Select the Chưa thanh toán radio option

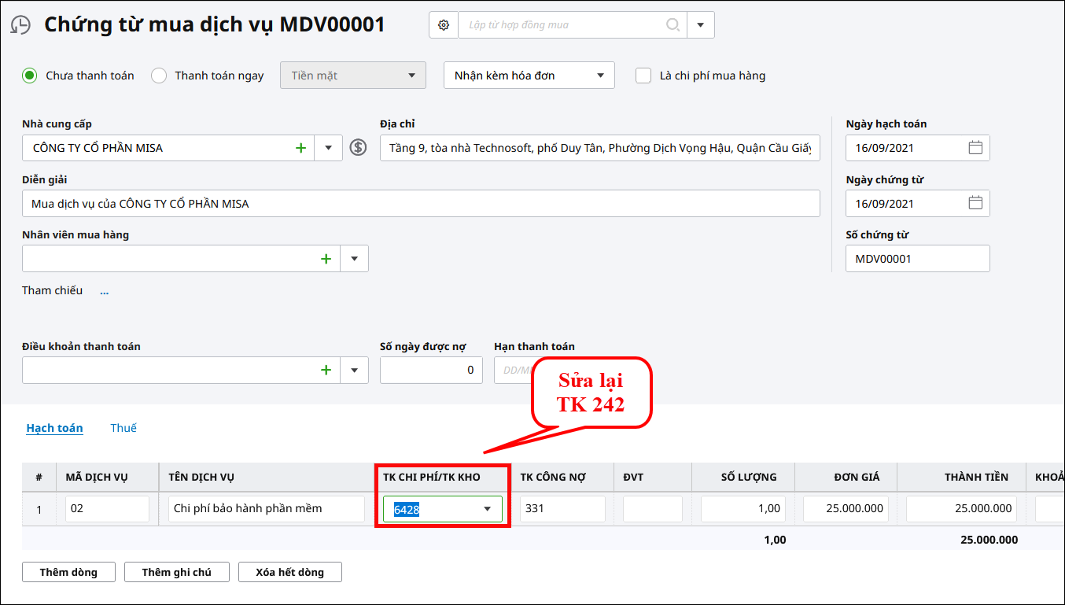coord(30,76)
